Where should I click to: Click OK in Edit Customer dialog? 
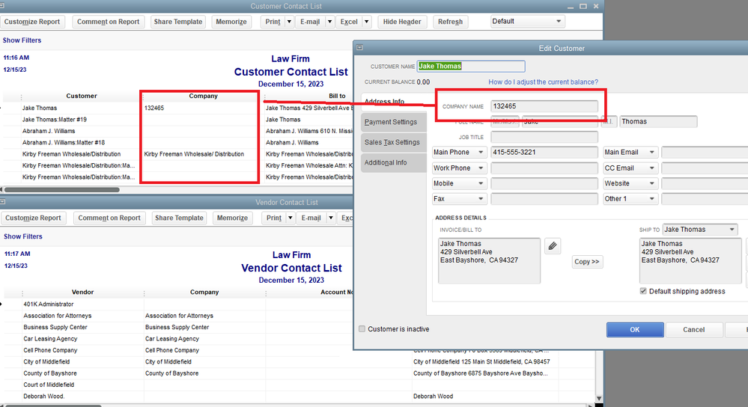pyautogui.click(x=634, y=329)
